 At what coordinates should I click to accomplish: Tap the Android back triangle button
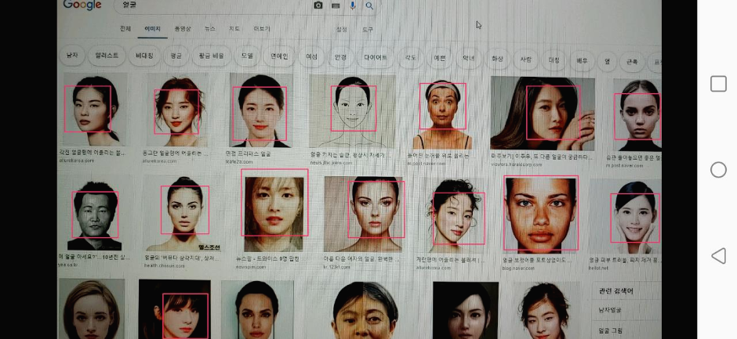[x=718, y=256]
